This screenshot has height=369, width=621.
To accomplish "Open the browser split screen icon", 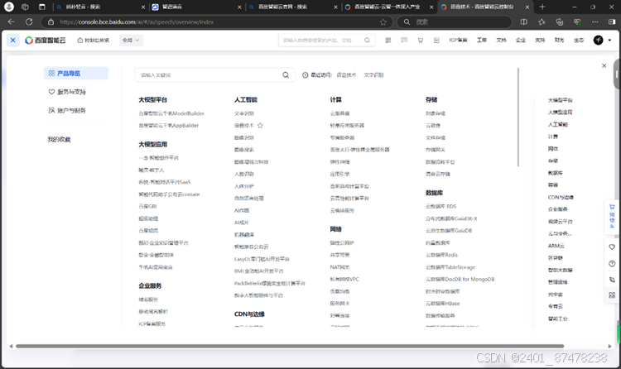I will (523, 22).
